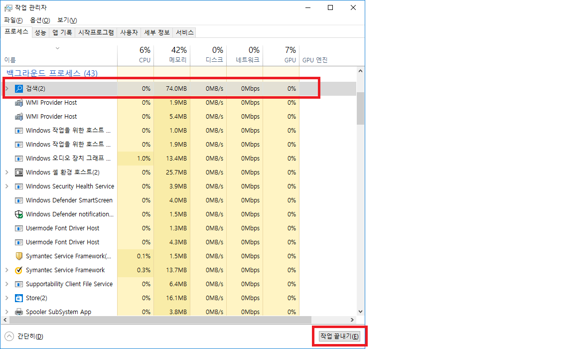574x349 pixels.
Task: Click the Windows 셸 환경 호스트 icon
Action: [x=18, y=173]
